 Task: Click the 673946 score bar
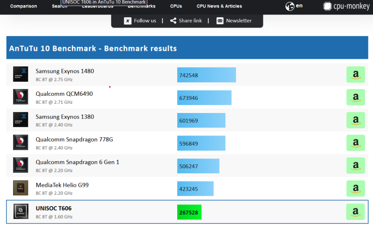point(204,98)
